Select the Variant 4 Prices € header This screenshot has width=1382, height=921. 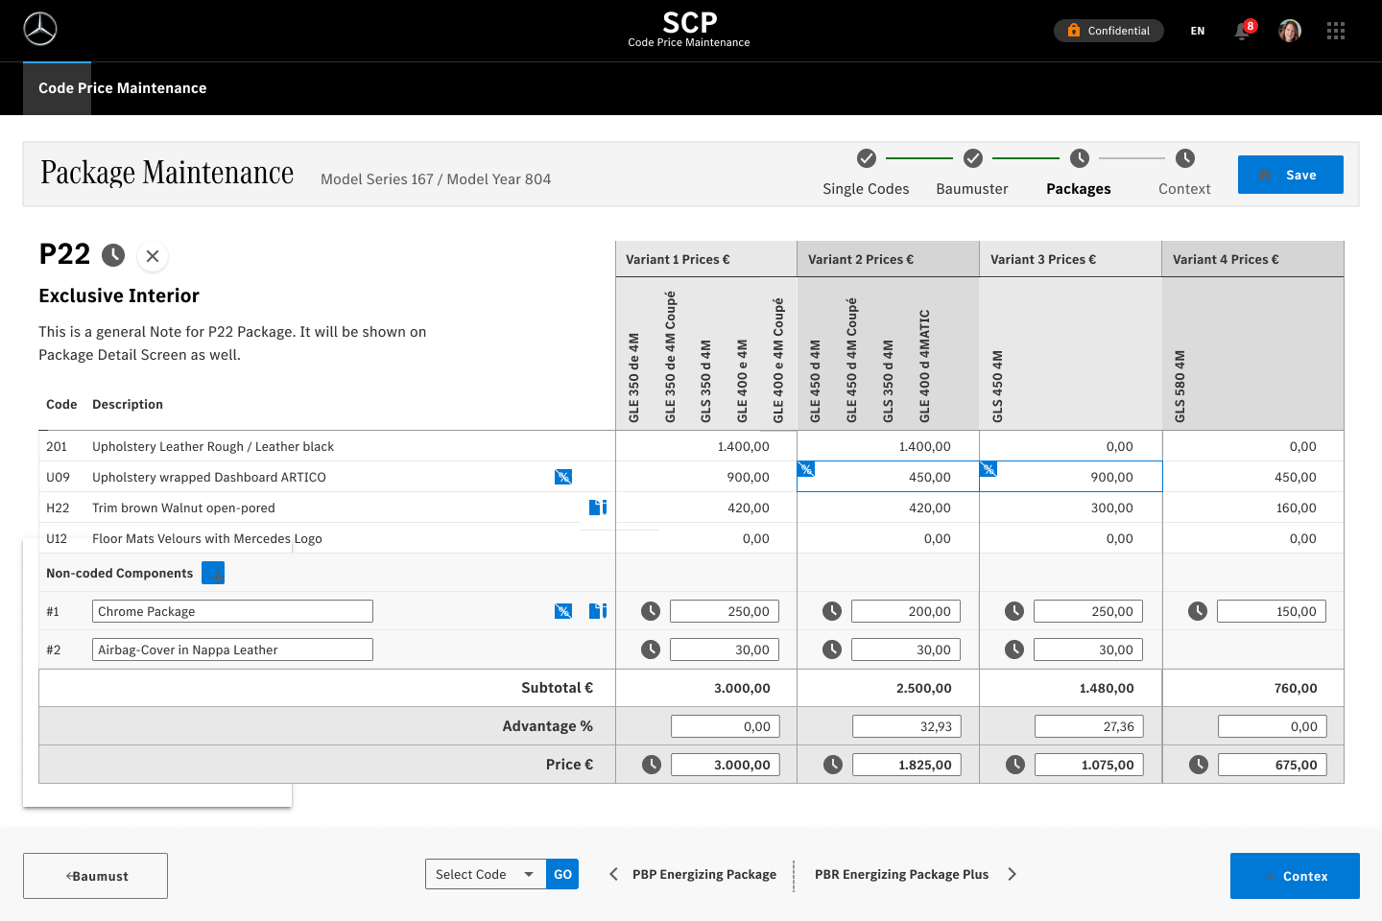coord(1252,259)
